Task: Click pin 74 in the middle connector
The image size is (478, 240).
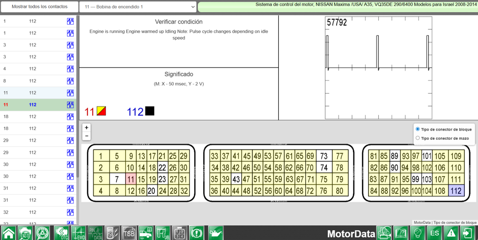Action: point(324,167)
